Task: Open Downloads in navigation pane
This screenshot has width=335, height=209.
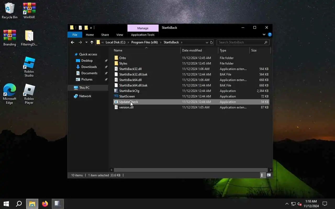Action: pyautogui.click(x=89, y=67)
